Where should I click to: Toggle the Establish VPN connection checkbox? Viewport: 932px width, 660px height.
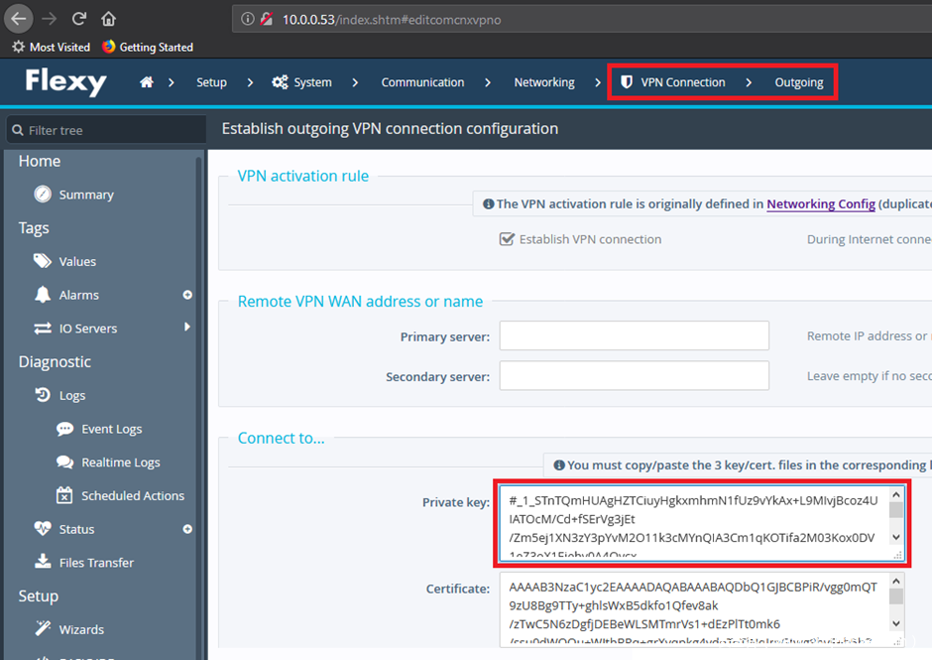[x=507, y=239]
